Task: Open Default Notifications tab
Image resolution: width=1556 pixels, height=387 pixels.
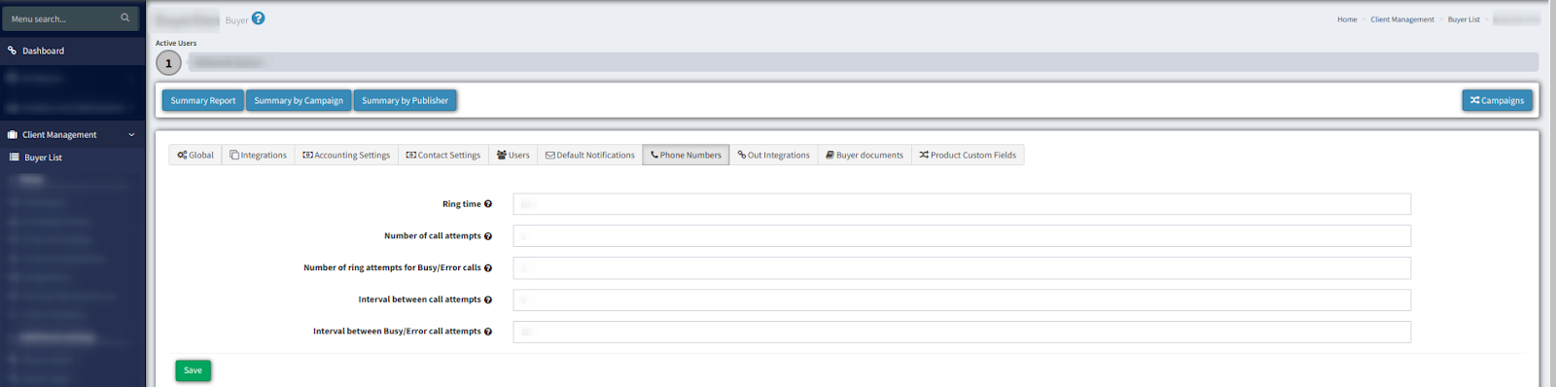Action: pos(589,155)
